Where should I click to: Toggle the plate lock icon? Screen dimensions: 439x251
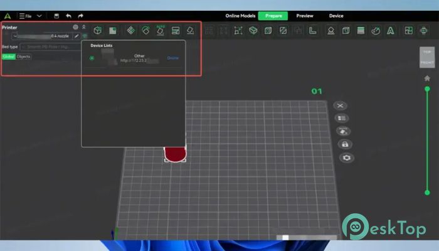345,144
